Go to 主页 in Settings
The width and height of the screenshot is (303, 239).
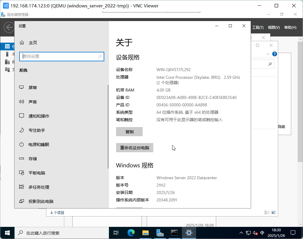61,43
